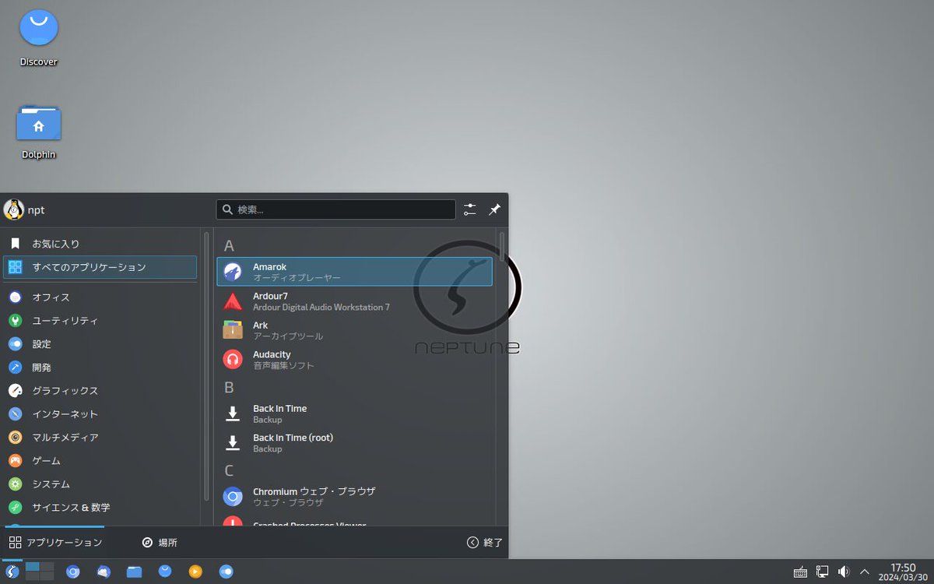The image size is (934, 584).
Task: Click the npt user avatar
Action: click(14, 209)
